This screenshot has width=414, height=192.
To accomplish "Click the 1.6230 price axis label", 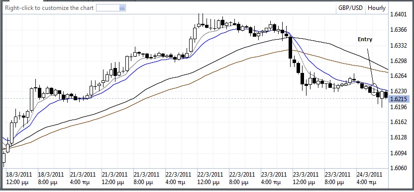I will point(398,91).
